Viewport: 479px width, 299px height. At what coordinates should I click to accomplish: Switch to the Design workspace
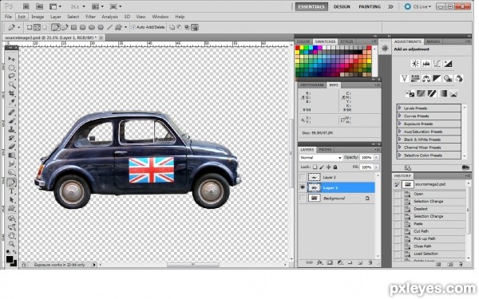(x=342, y=6)
